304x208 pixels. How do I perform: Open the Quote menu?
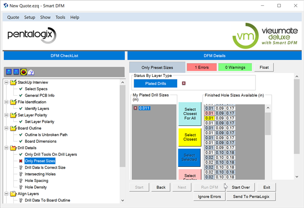[x=13, y=17]
